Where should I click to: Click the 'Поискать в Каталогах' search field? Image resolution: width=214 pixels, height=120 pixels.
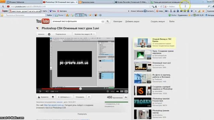click(x=23, y=15)
